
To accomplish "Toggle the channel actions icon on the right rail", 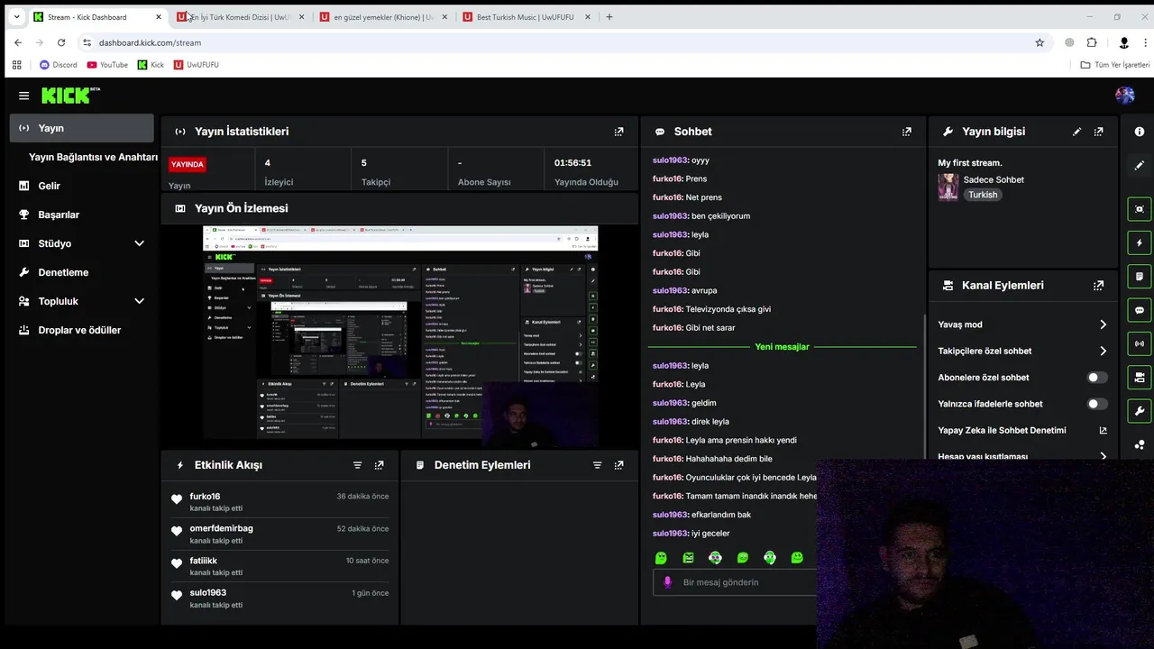I will 1140,378.
